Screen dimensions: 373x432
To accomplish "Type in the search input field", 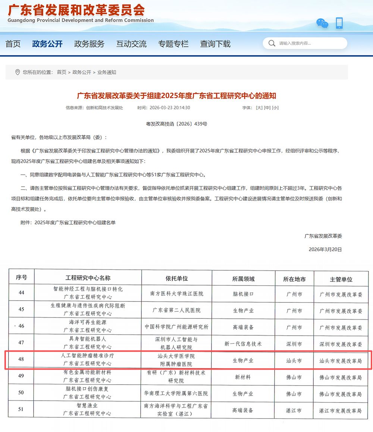I will (310, 43).
